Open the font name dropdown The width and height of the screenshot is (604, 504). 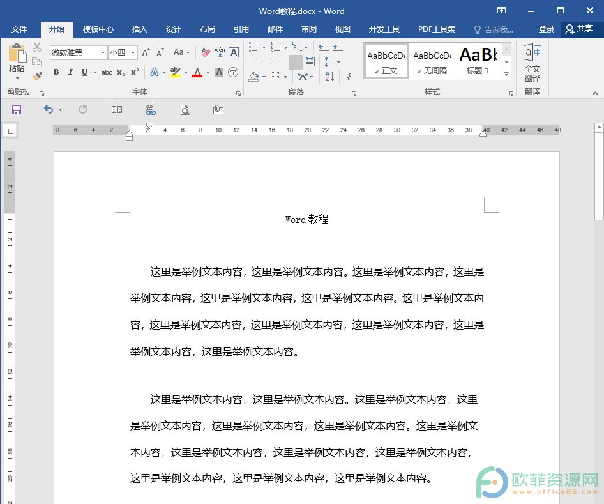pos(103,52)
